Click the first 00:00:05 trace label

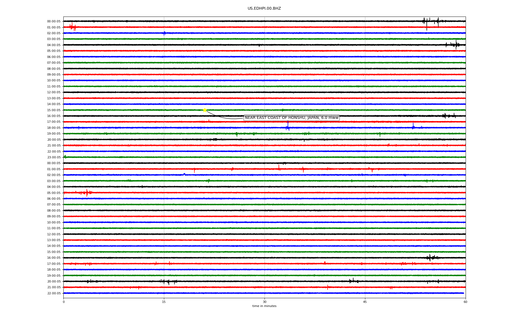[54, 22]
